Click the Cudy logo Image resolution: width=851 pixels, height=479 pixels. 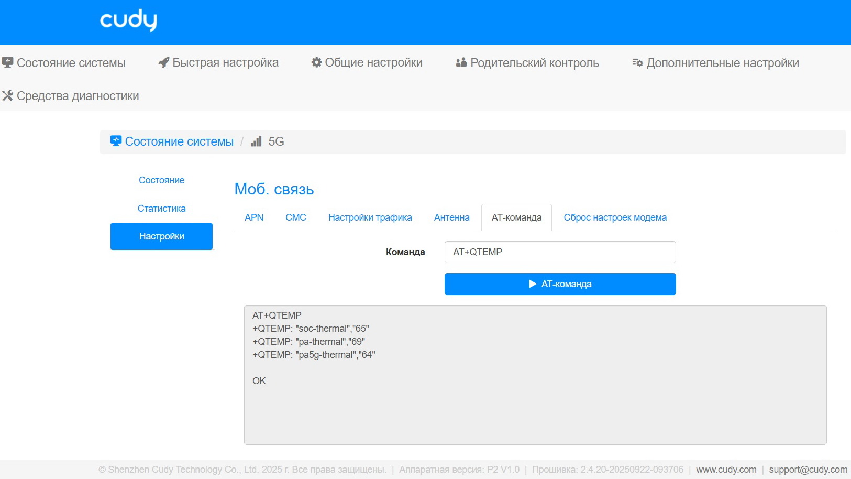click(128, 20)
